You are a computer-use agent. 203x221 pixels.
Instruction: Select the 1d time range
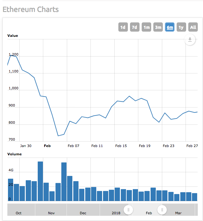123,27
